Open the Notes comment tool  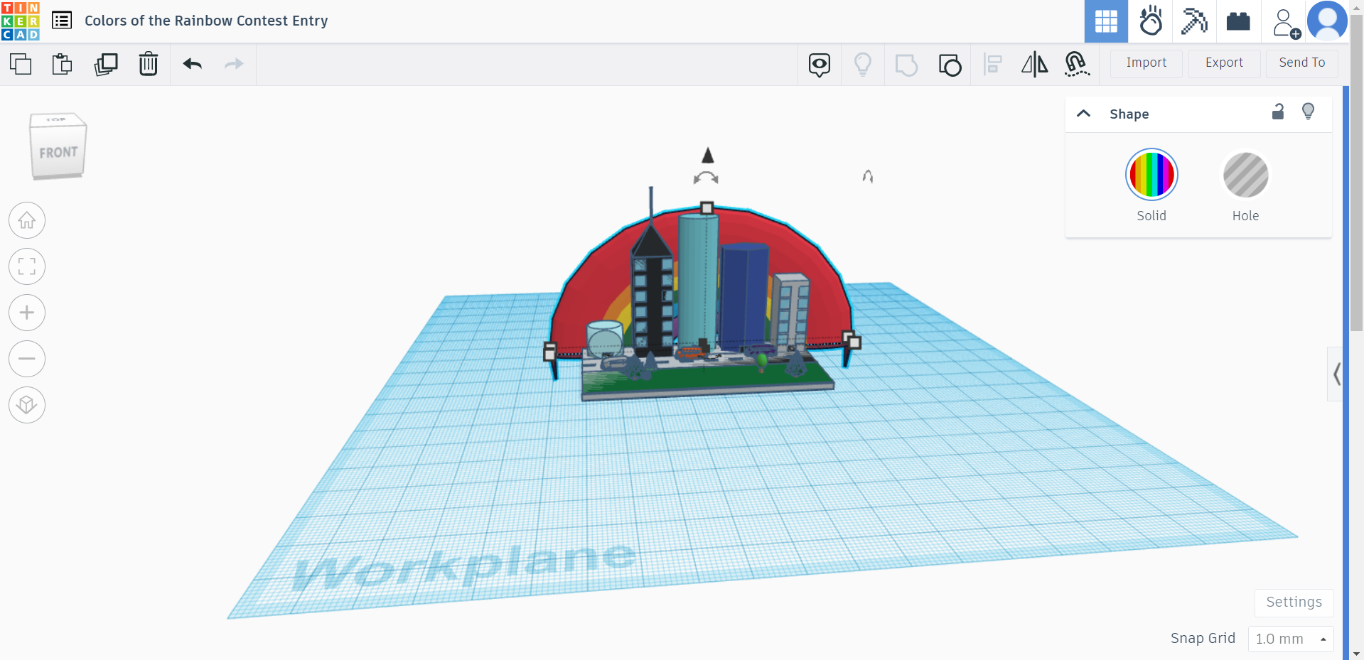coord(819,64)
